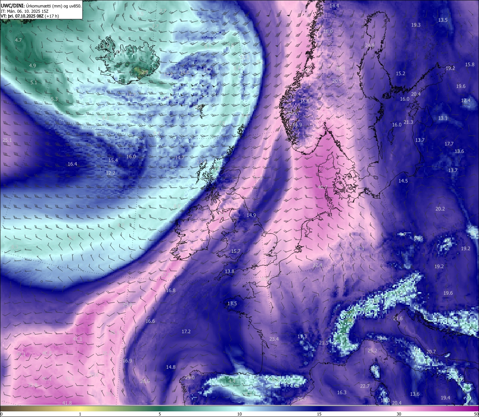Click the UWC/DINI Úrkomumætti title text

(41, 6)
